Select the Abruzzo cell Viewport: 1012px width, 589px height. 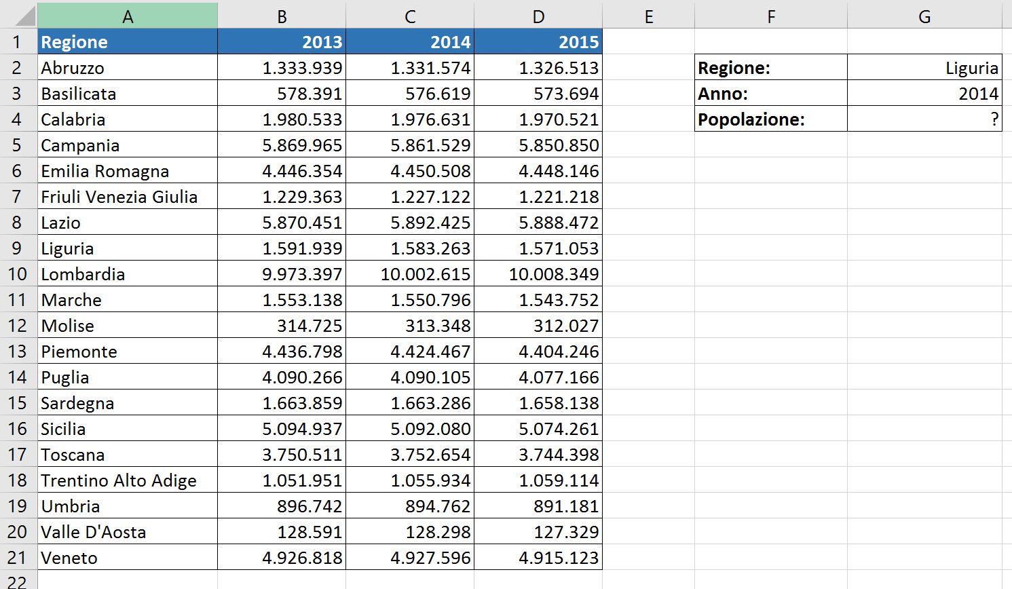tap(128, 68)
